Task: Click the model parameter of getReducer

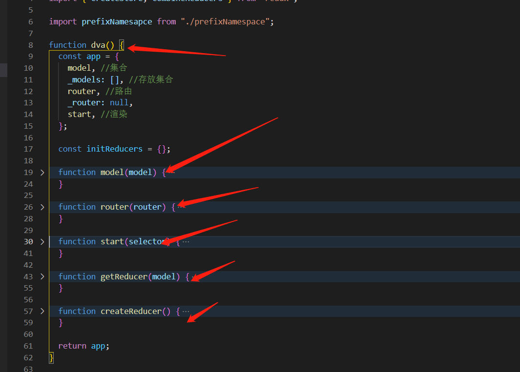Action: [164, 276]
